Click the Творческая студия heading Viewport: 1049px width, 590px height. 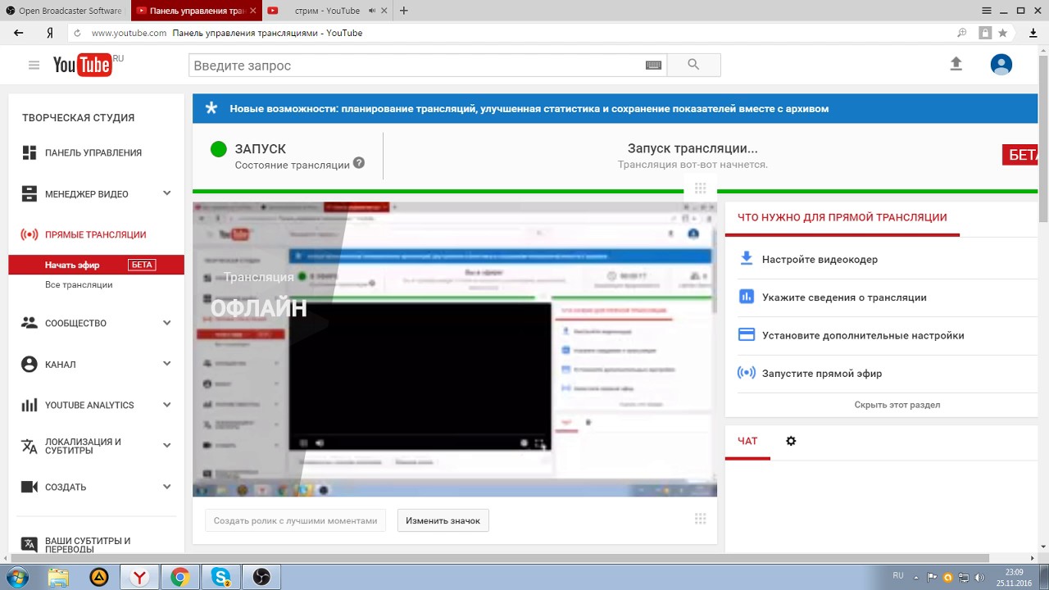point(78,117)
